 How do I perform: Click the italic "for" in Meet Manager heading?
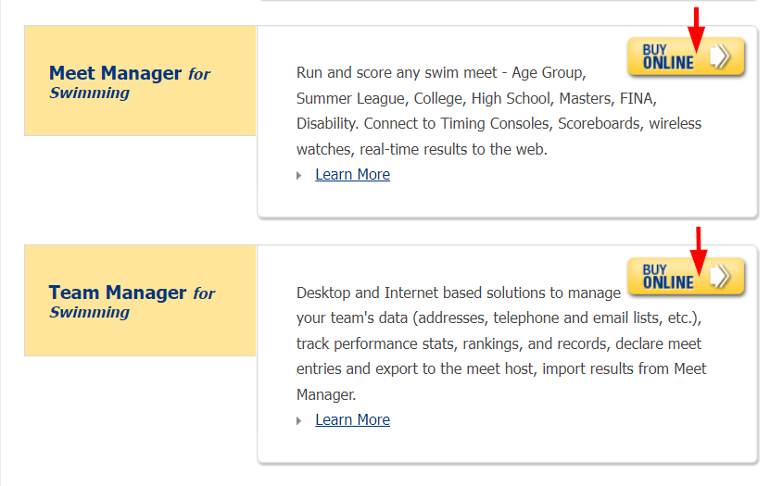(x=199, y=74)
